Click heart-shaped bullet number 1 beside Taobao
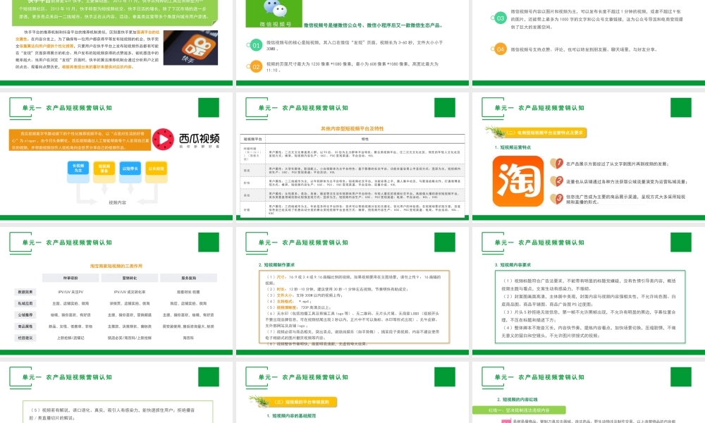 click(x=558, y=163)
